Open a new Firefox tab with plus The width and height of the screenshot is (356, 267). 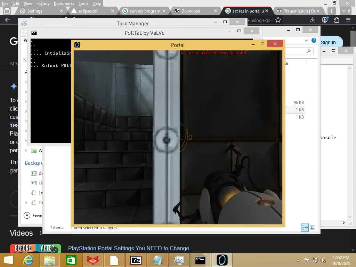331,11
